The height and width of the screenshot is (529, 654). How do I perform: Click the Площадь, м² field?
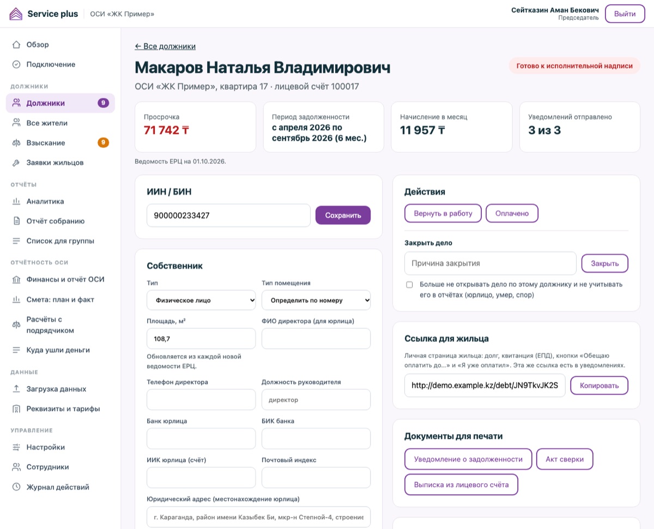pyautogui.click(x=201, y=339)
